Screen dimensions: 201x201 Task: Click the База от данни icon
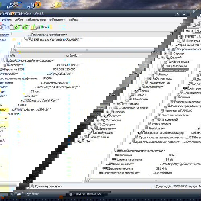pos(86,137)
